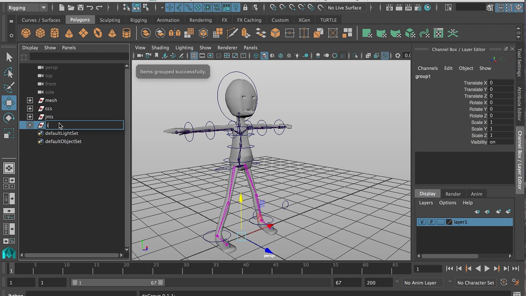Click the Save Scene icon
This screenshot has height=296, width=526.
(81, 7)
